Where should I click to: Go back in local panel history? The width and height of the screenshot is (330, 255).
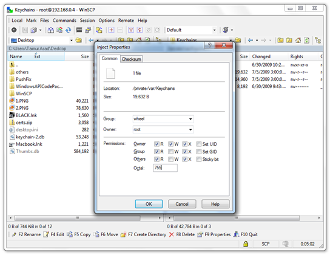91,40
